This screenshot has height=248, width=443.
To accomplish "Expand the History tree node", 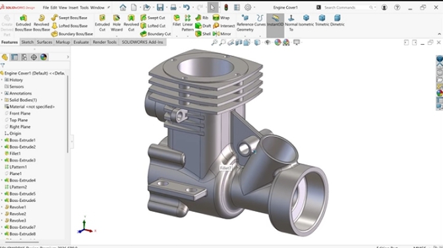I will 2,80.
